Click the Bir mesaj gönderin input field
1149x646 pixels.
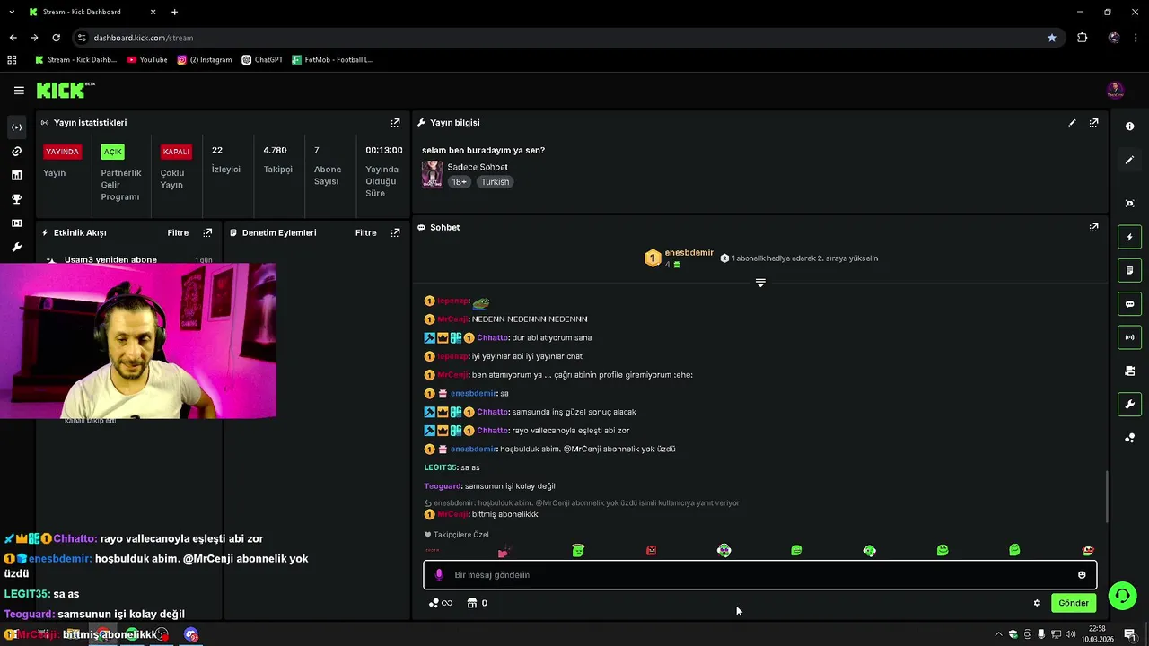point(759,575)
